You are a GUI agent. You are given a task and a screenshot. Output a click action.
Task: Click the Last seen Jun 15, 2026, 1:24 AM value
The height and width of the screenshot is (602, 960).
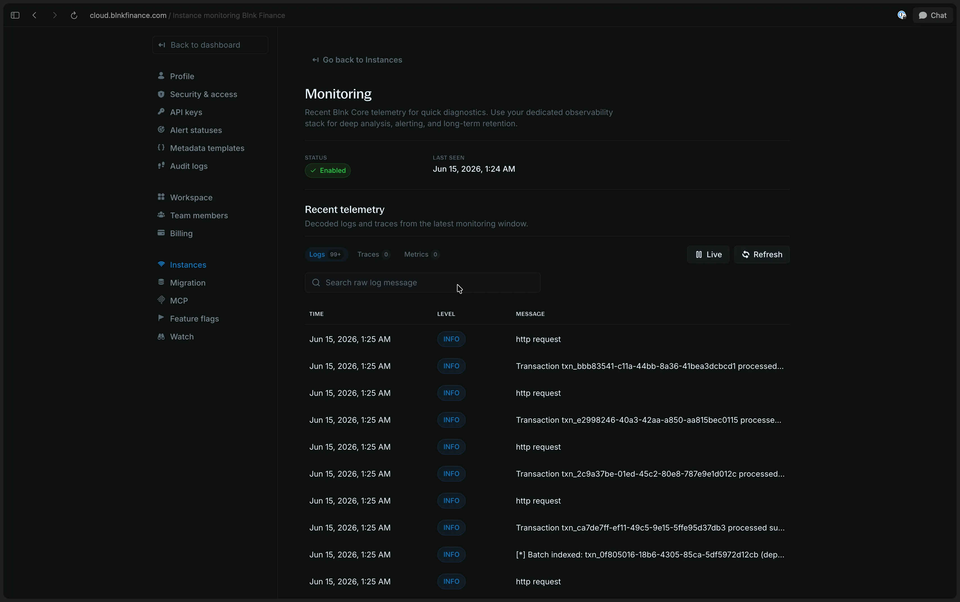coord(474,169)
